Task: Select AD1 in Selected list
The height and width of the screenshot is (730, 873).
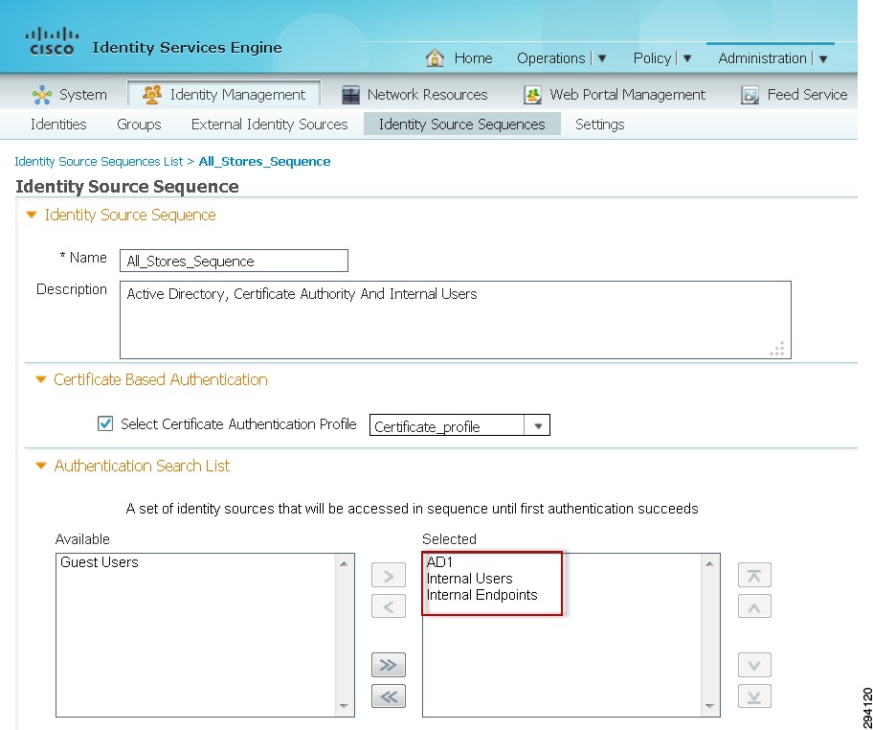Action: pos(439,561)
